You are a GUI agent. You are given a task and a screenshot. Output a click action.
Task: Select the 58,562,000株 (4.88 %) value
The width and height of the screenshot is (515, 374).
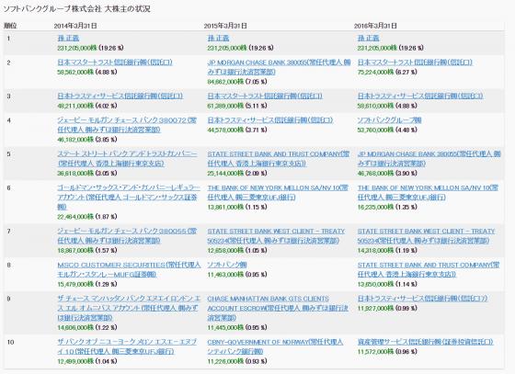pos(87,72)
